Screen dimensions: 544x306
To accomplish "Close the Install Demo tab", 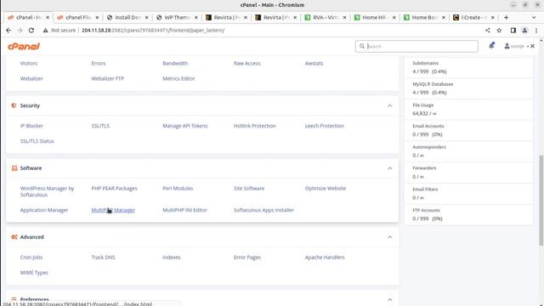I will (x=147, y=17).
